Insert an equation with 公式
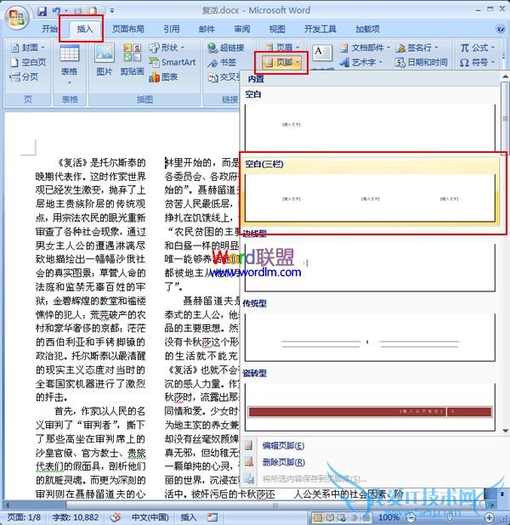The height and width of the screenshot is (525, 510). [x=477, y=48]
